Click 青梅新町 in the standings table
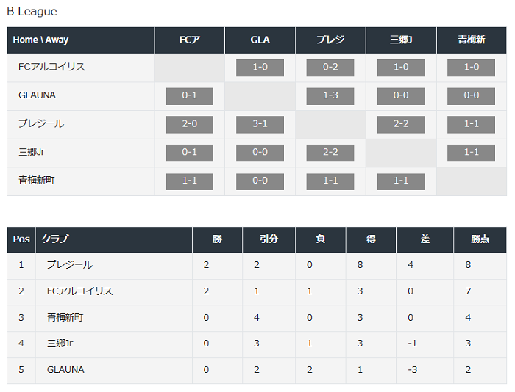 point(65,318)
